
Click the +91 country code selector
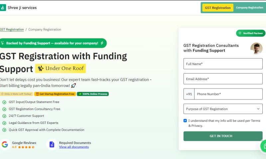(x=189, y=94)
